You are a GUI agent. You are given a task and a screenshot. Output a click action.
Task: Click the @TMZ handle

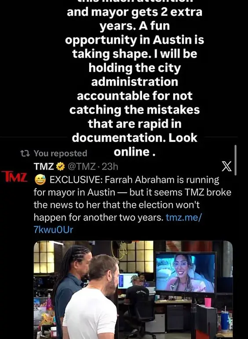pos(82,166)
